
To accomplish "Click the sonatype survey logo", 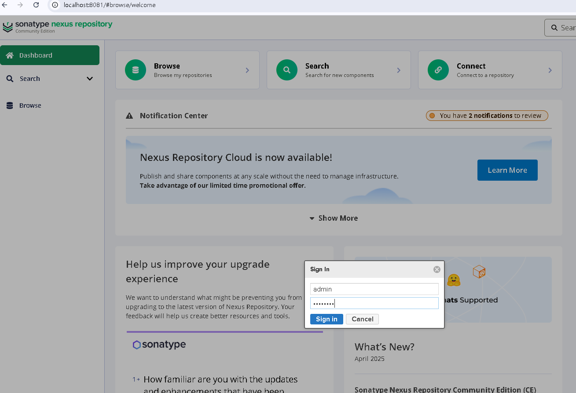I will [159, 345].
